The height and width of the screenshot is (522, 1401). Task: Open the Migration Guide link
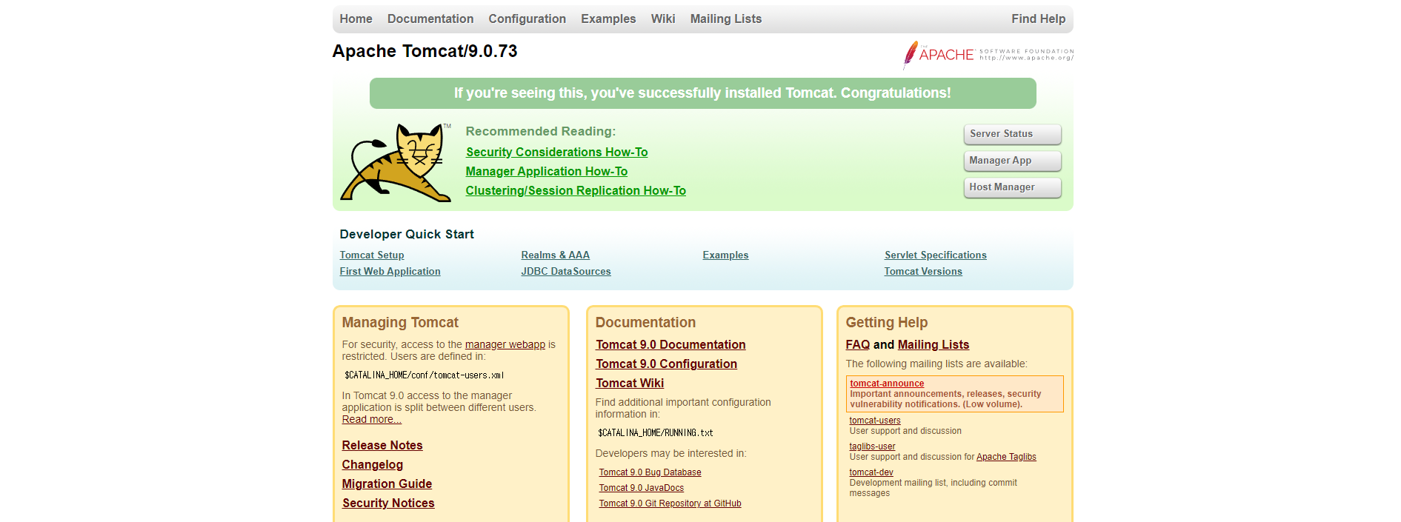(x=387, y=483)
